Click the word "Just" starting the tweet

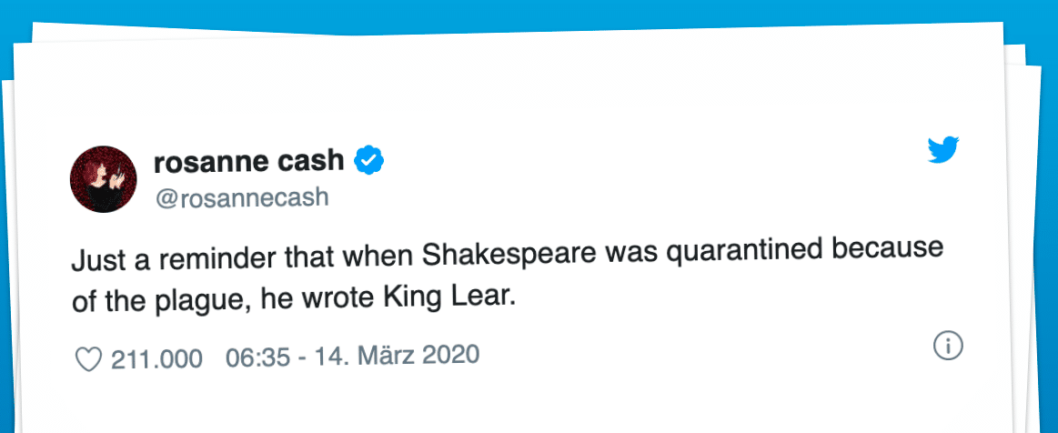coord(93,263)
